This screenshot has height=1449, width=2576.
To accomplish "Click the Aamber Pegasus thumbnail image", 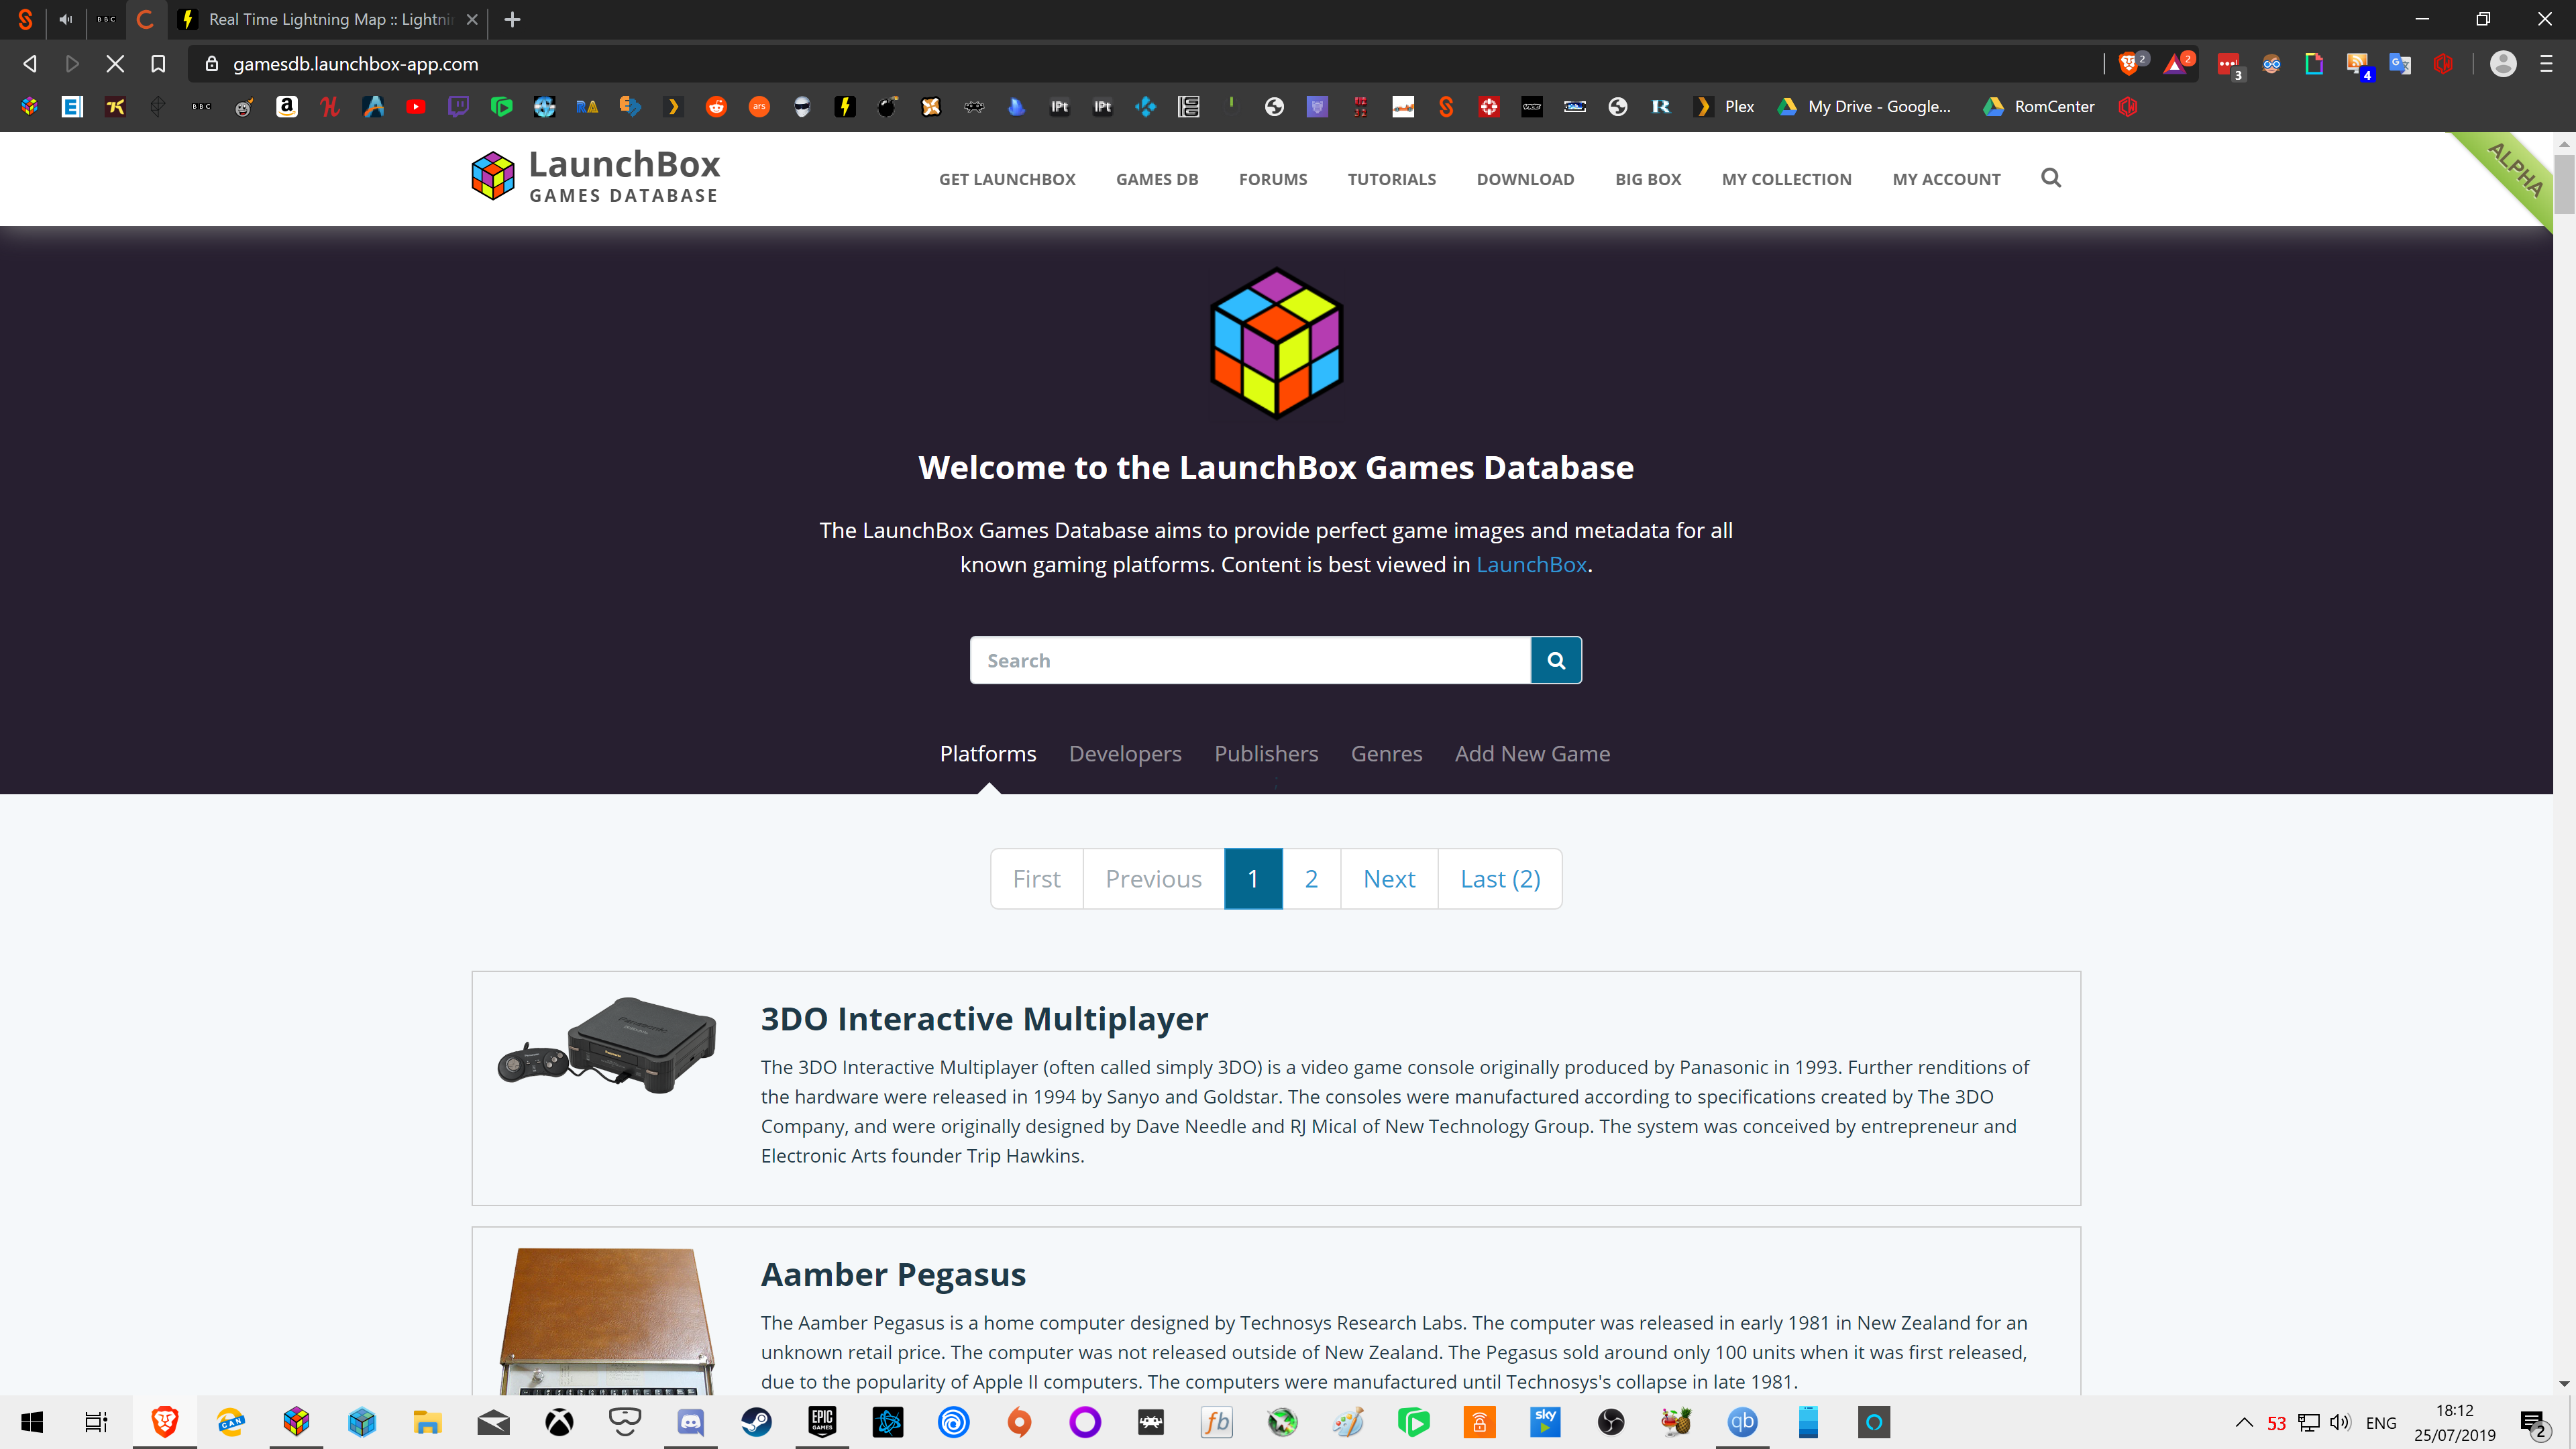I will click(x=607, y=1320).
